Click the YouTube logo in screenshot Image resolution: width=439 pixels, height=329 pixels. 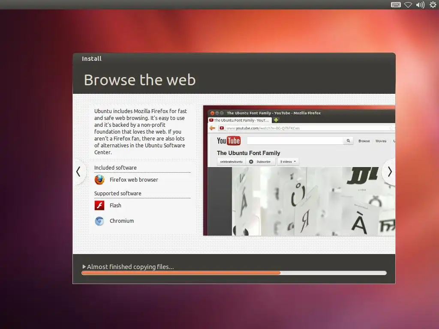229,141
